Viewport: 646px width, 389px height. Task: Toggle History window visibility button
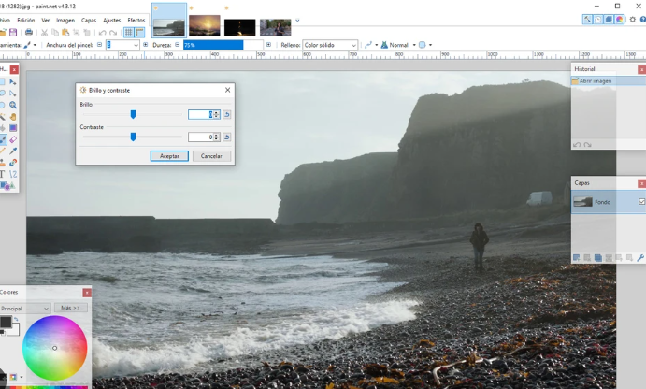[597, 20]
